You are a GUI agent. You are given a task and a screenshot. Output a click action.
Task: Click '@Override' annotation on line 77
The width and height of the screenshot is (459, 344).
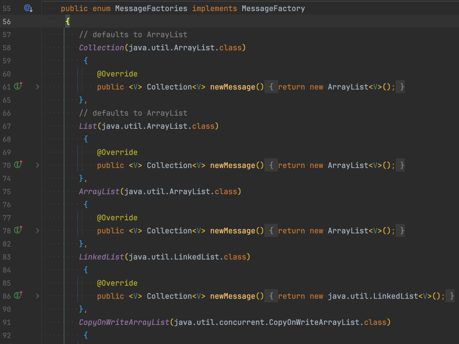click(x=117, y=218)
